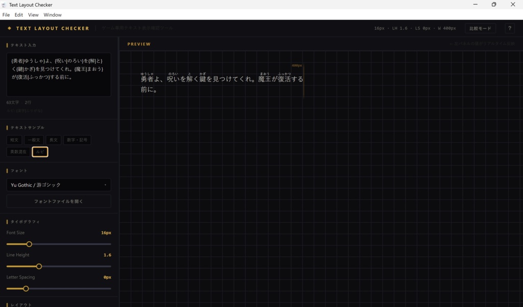Minimize the Text Layout Checker window
The image size is (523, 307).
pyautogui.click(x=476, y=4)
